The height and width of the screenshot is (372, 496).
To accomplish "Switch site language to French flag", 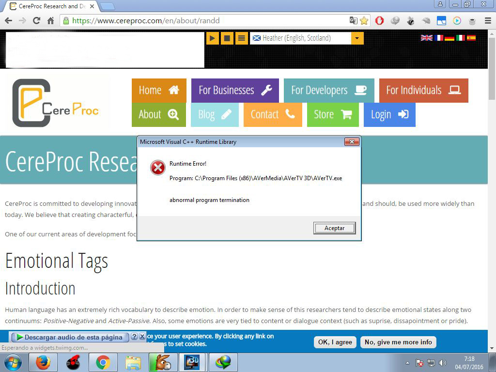I will coord(438,38).
